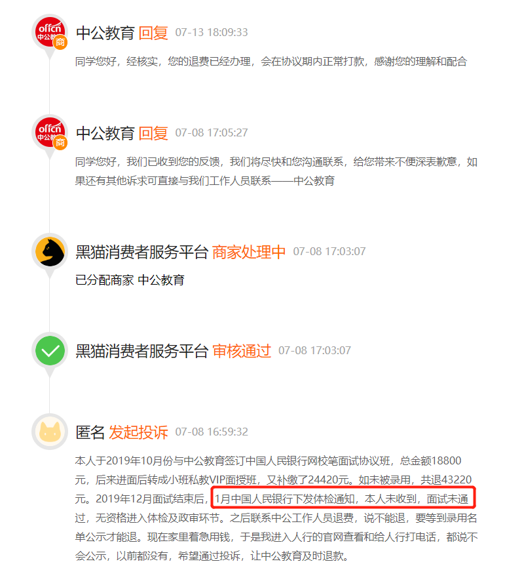
Task: Click the black cat platform avatar
Action: coord(50,251)
